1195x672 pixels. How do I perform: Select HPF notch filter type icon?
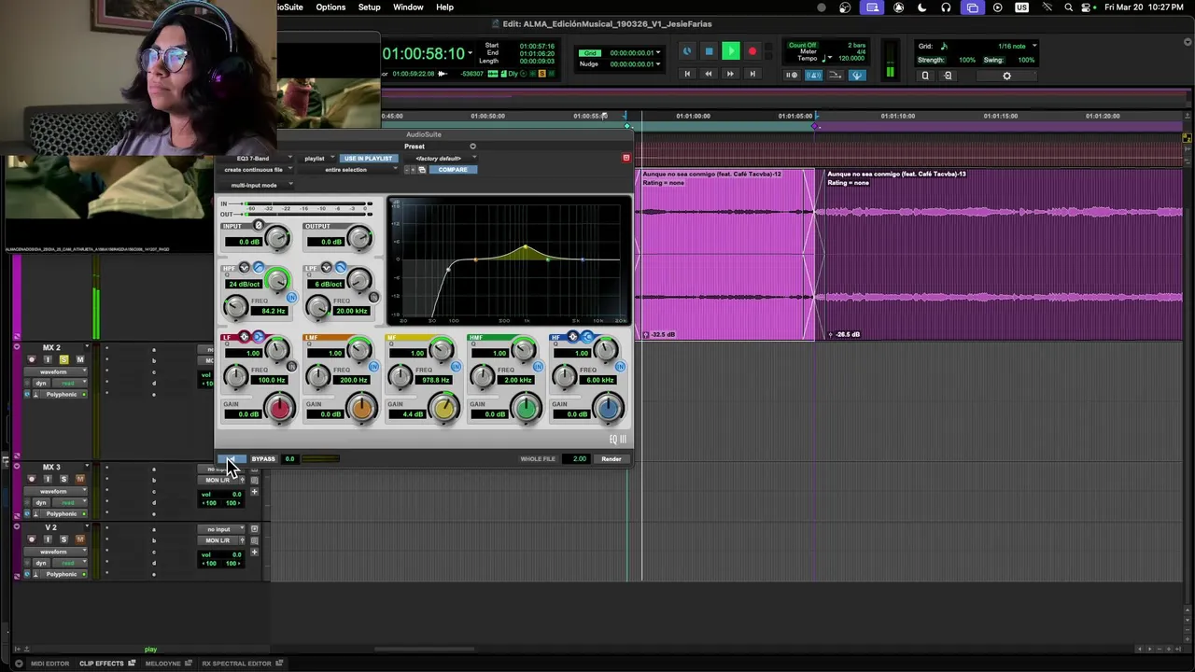pyautogui.click(x=245, y=268)
